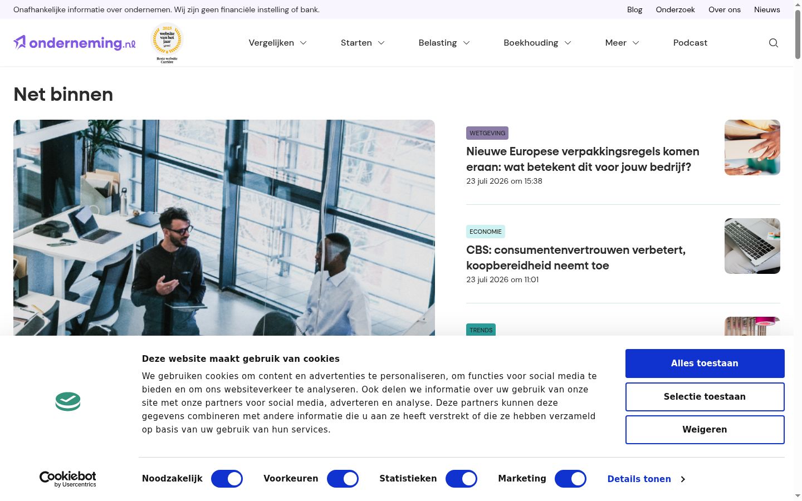Open the Blog link in top bar
Viewport: 802px width, 501px height.
click(x=634, y=9)
